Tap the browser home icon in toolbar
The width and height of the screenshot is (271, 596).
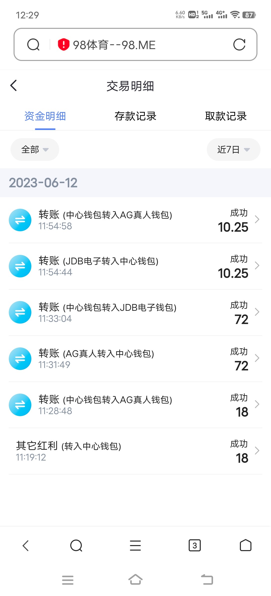[x=245, y=545]
